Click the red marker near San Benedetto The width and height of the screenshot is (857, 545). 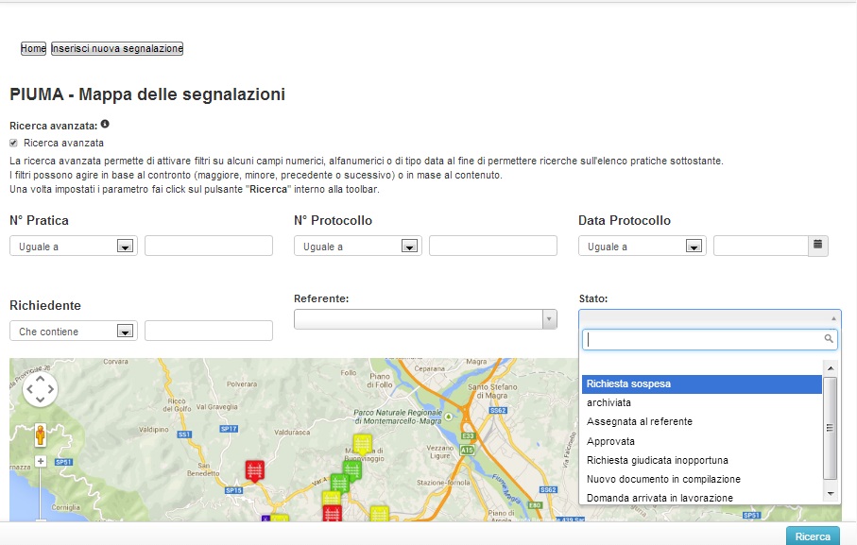point(255,470)
